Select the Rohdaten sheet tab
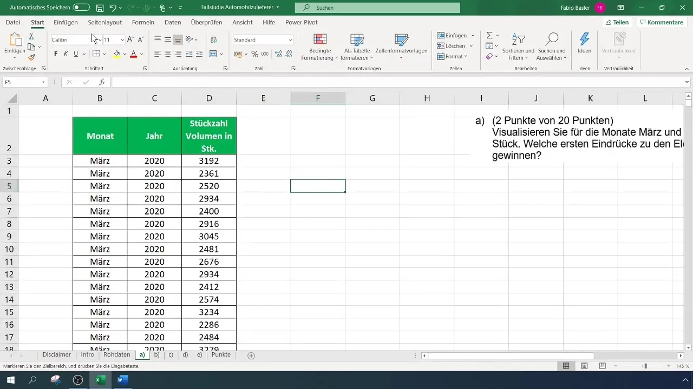The width and height of the screenshot is (693, 389). (x=116, y=355)
